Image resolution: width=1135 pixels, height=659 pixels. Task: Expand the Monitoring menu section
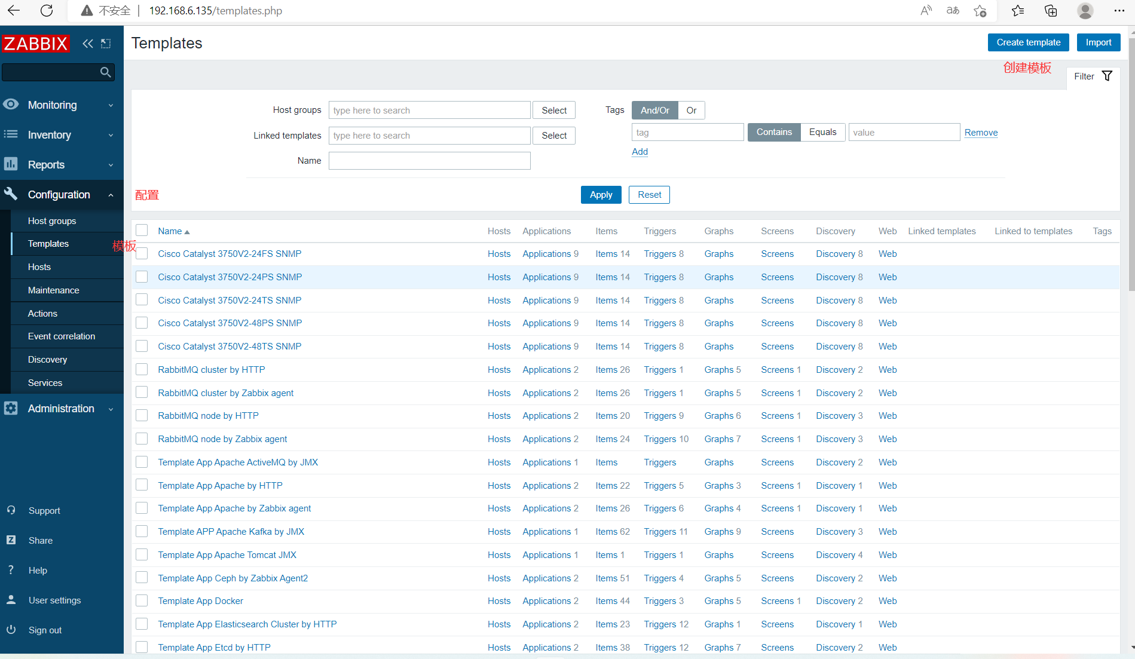[x=62, y=105]
